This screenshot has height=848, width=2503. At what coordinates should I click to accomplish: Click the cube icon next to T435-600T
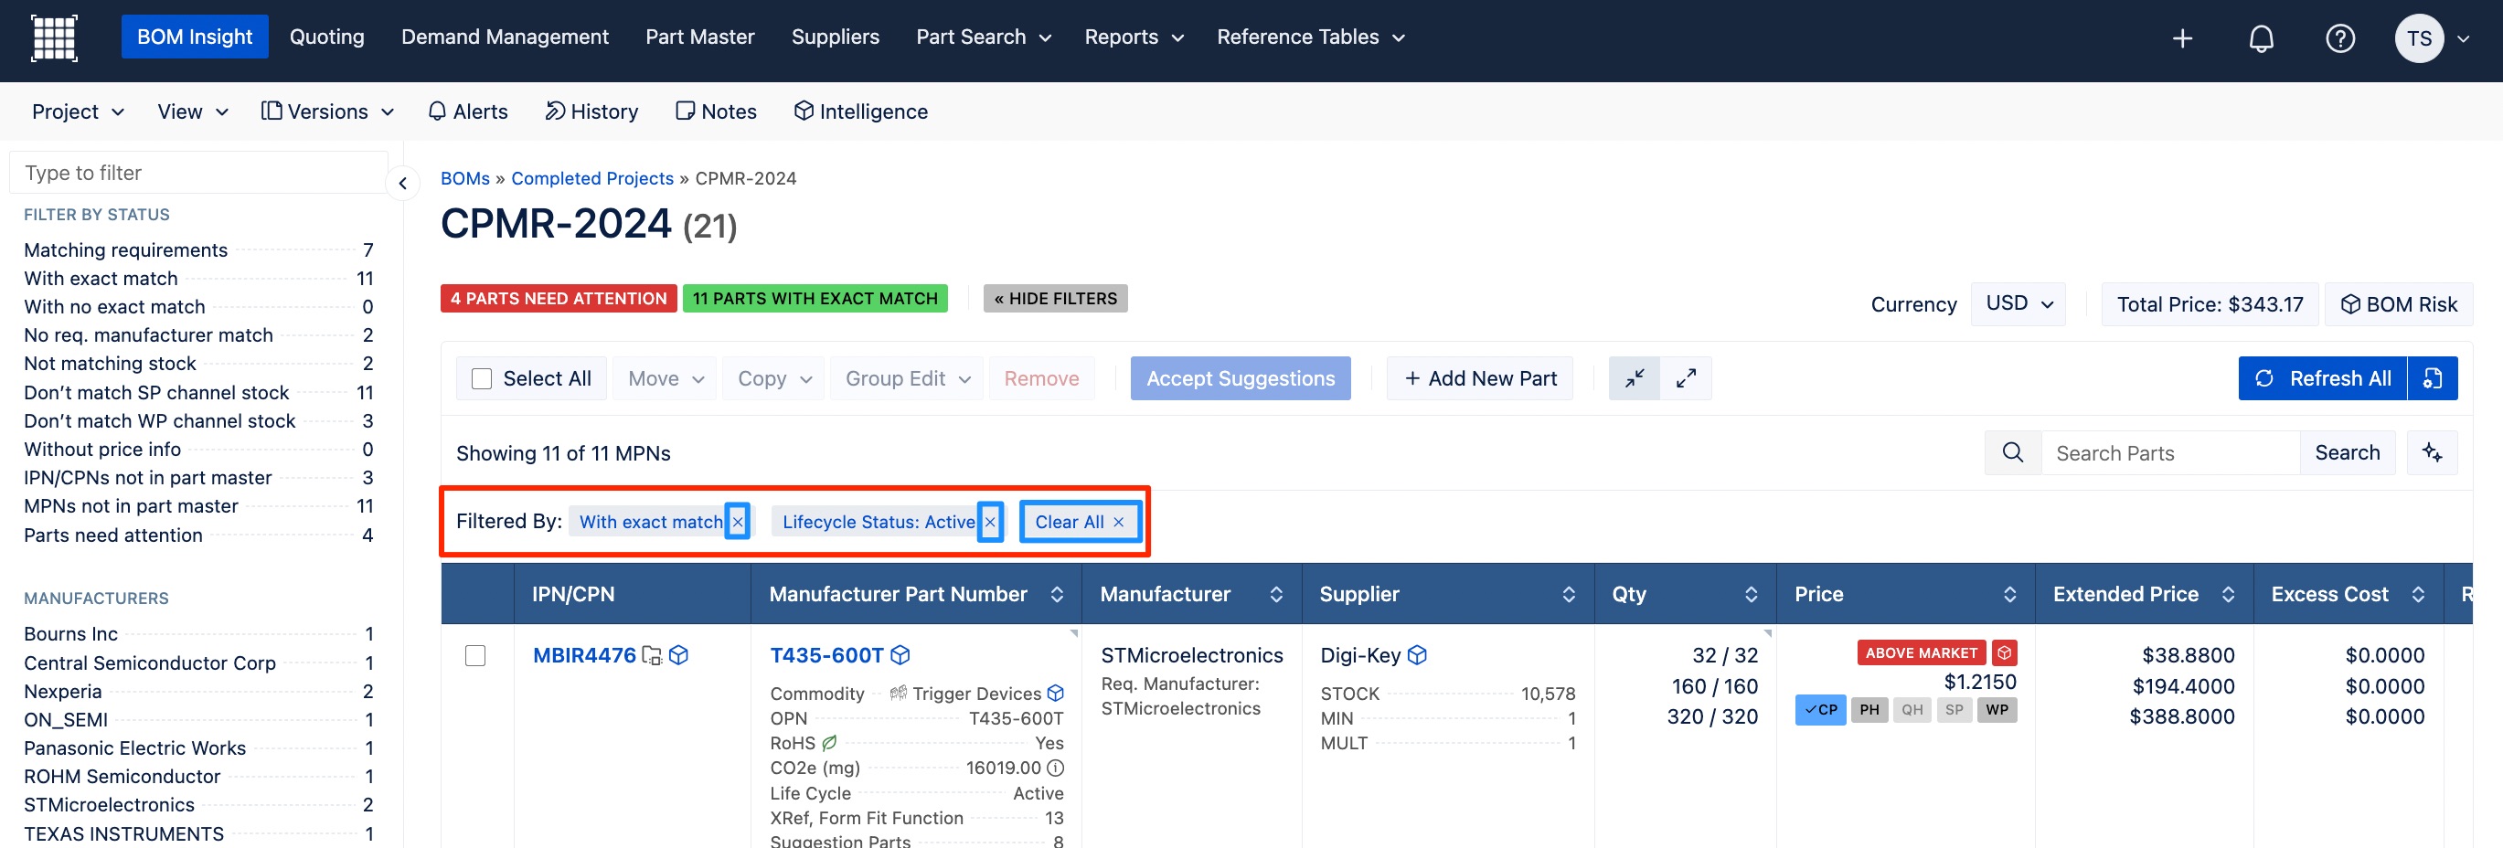(900, 654)
